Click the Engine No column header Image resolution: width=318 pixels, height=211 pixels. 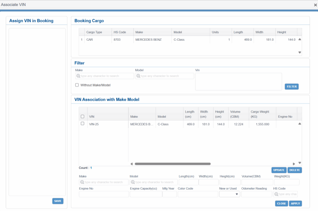[x=285, y=116]
